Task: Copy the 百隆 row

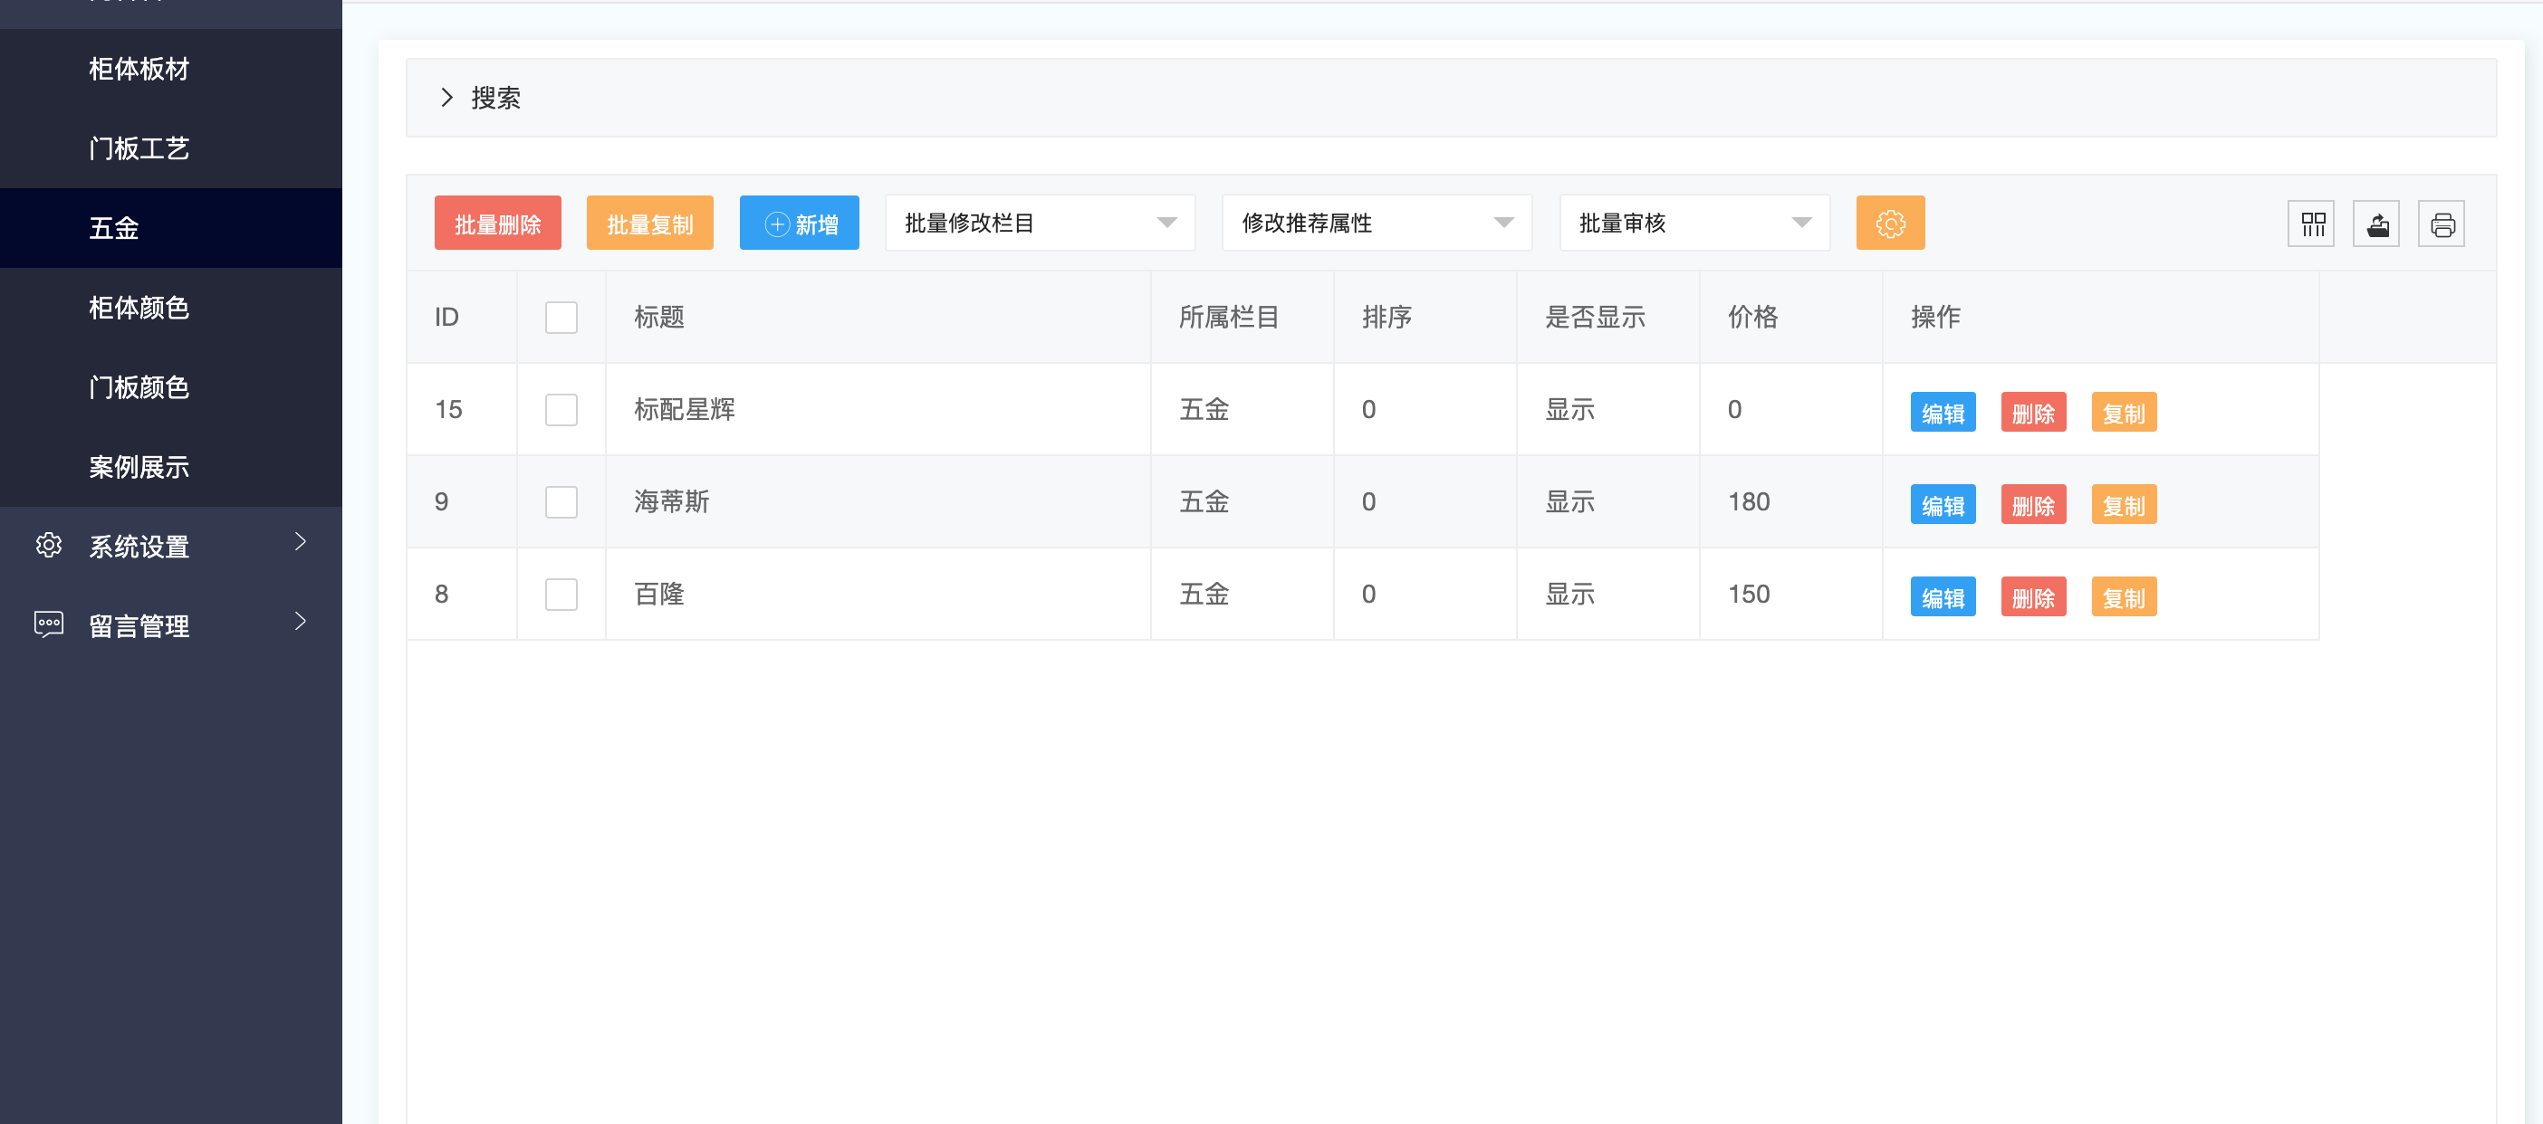Action: (x=2124, y=597)
